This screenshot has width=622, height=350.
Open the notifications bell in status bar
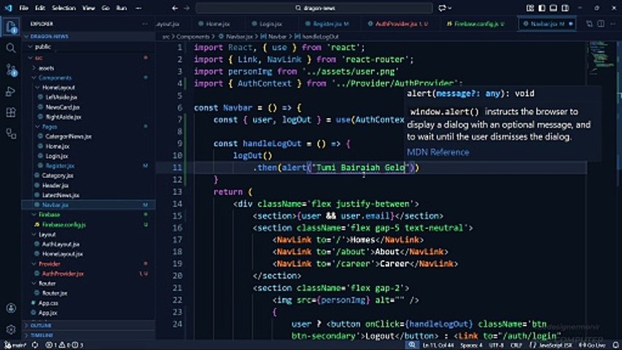(x=615, y=345)
